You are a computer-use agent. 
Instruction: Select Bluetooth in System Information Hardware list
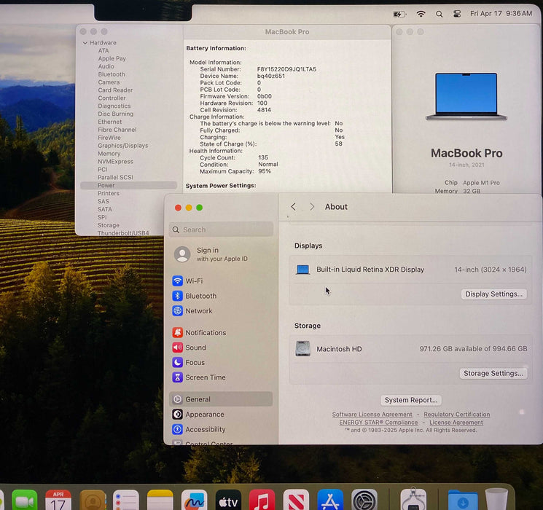click(x=112, y=74)
